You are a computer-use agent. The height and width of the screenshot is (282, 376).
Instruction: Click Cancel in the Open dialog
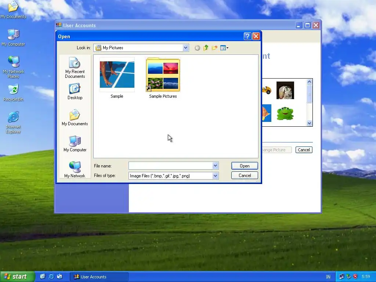245,176
